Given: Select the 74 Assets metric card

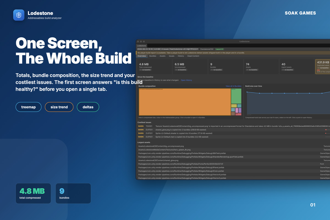Looking at the screenshot, I should click(x=262, y=67).
